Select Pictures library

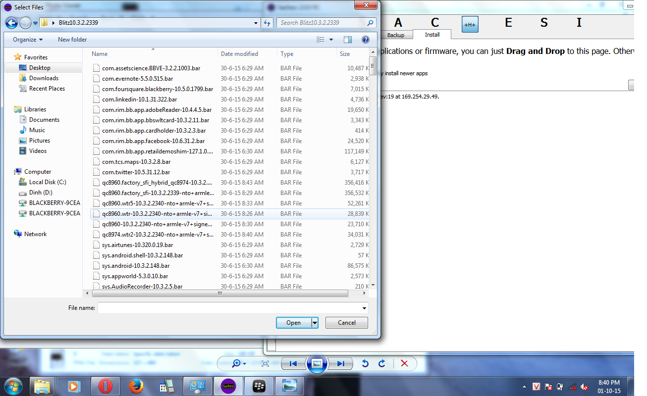coord(40,141)
